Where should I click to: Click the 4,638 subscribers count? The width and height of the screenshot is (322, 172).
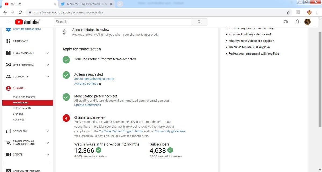click(158, 150)
